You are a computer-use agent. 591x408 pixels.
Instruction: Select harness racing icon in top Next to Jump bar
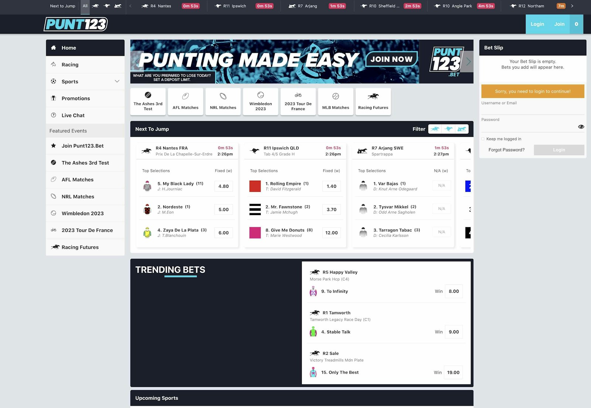118,6
